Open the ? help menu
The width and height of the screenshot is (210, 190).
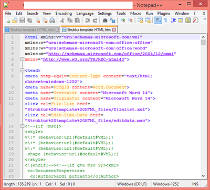[194, 13]
